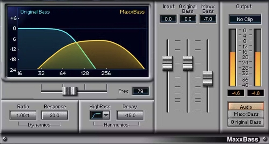269x144 pixels.
Task: Click the MaxxBass legend in graph
Action: coord(132,12)
